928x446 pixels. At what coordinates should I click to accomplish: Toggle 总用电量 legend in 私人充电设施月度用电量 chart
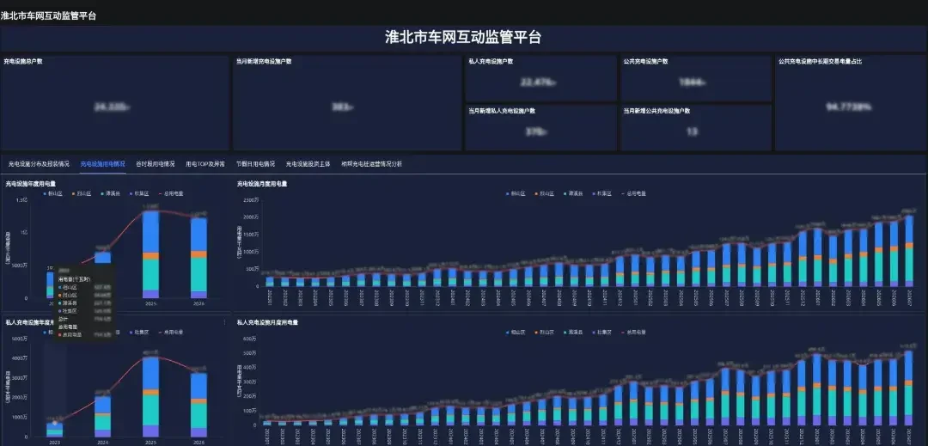[x=633, y=333]
